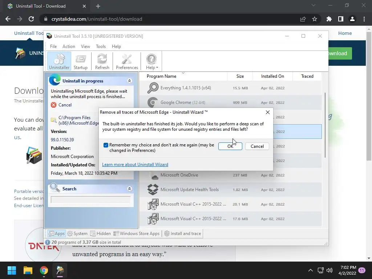Click the Microsoft Update Health Tools icon
372x279 pixels.
(153, 190)
